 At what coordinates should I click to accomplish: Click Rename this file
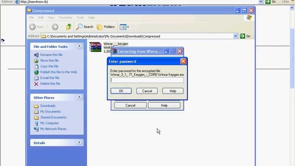(51, 55)
